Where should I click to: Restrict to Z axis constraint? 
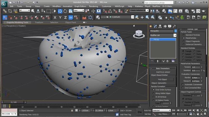65,18
